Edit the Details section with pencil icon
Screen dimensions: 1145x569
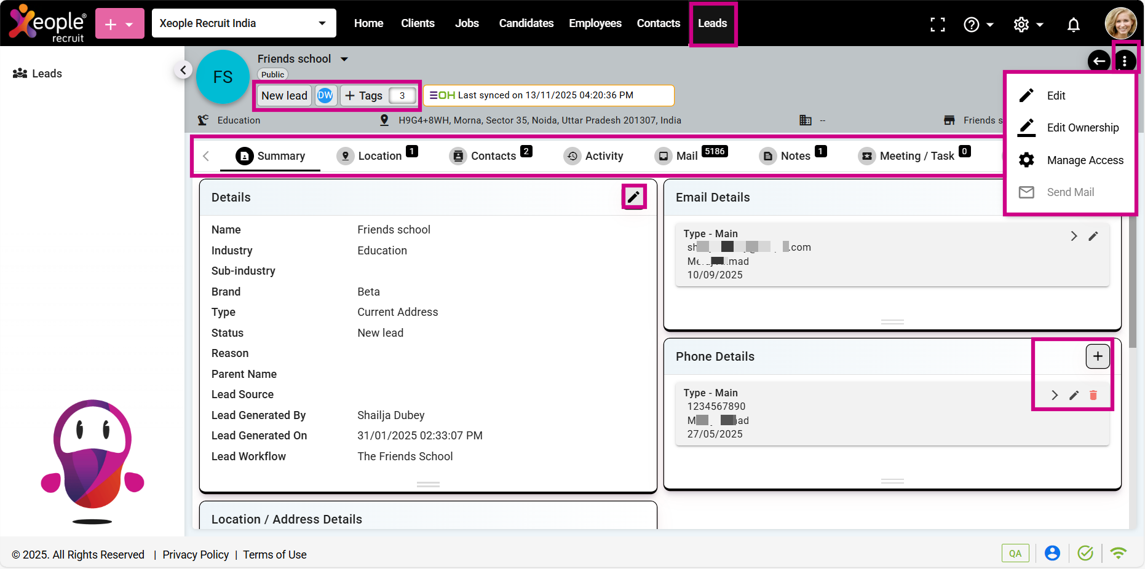[633, 197]
